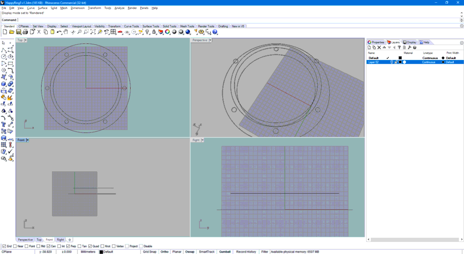The image size is (464, 254).
Task: Click the gear Options icon in toolbar
Action: [201, 32]
